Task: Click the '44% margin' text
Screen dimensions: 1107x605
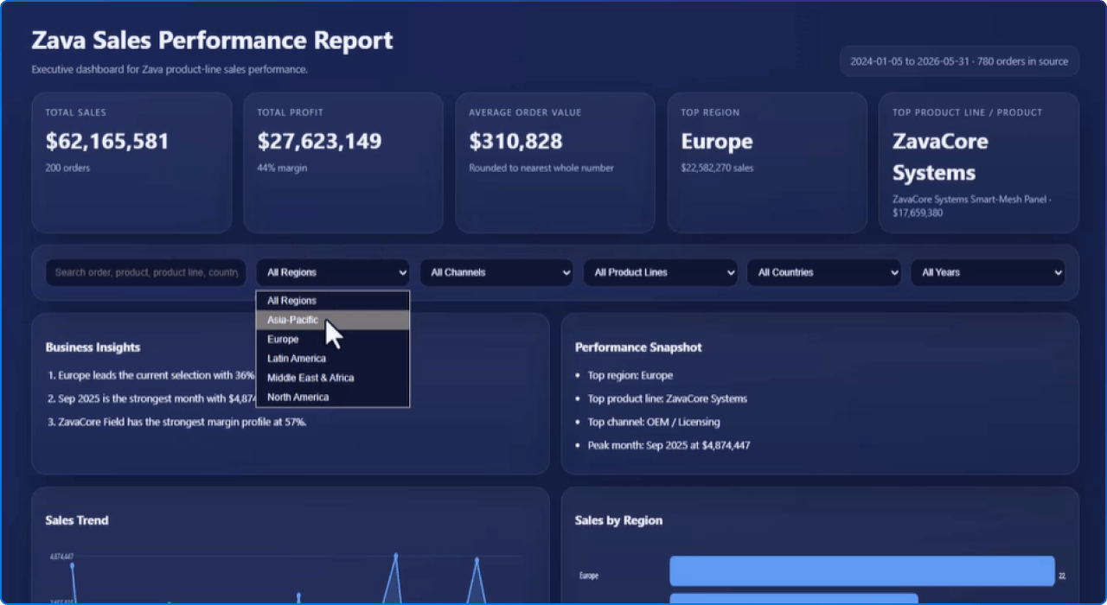Action: pyautogui.click(x=282, y=168)
